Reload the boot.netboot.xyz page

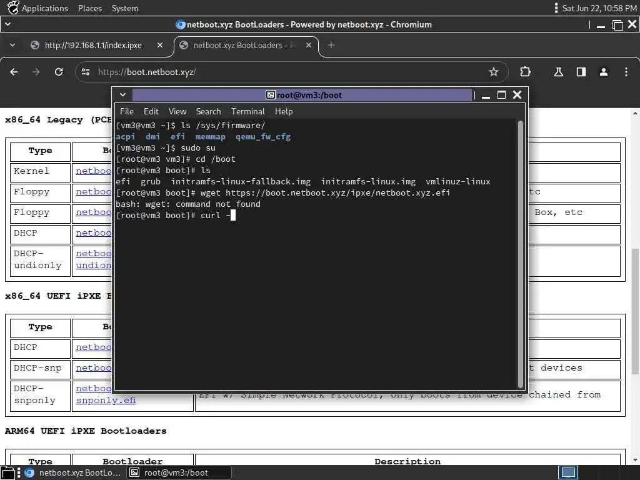pos(59,72)
